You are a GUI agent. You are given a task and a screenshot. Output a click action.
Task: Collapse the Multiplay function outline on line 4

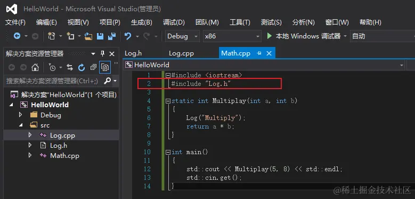coord(168,101)
